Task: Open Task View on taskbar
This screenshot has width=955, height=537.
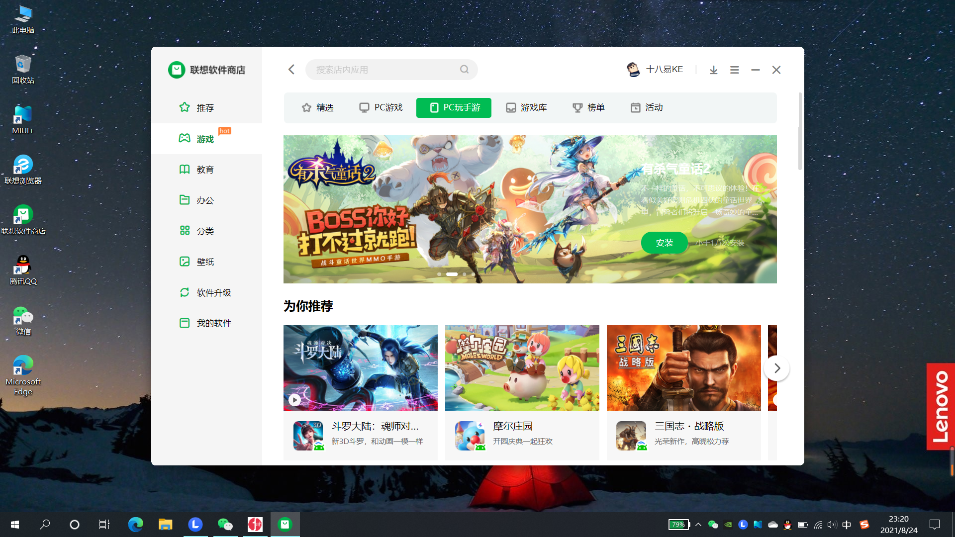Action: point(104,525)
